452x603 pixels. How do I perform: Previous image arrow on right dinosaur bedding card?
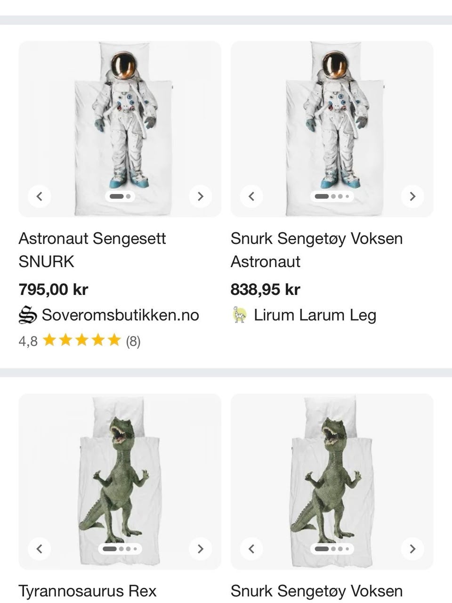pyautogui.click(x=251, y=548)
